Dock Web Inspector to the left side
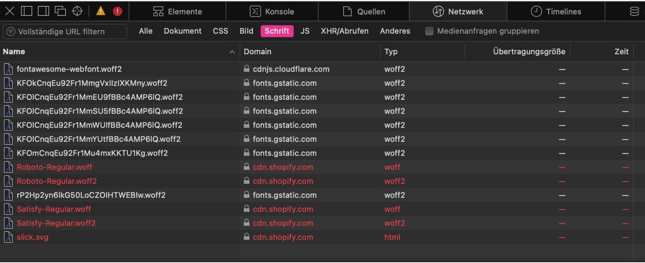The width and height of the screenshot is (645, 263). click(x=27, y=11)
